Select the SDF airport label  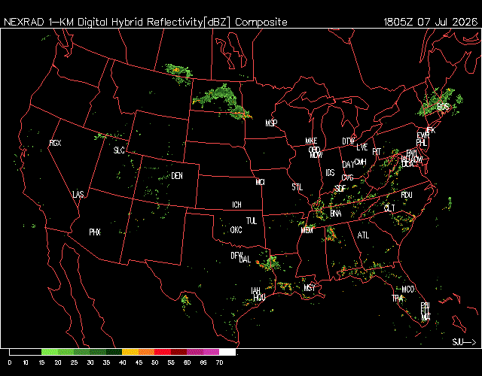(x=340, y=189)
